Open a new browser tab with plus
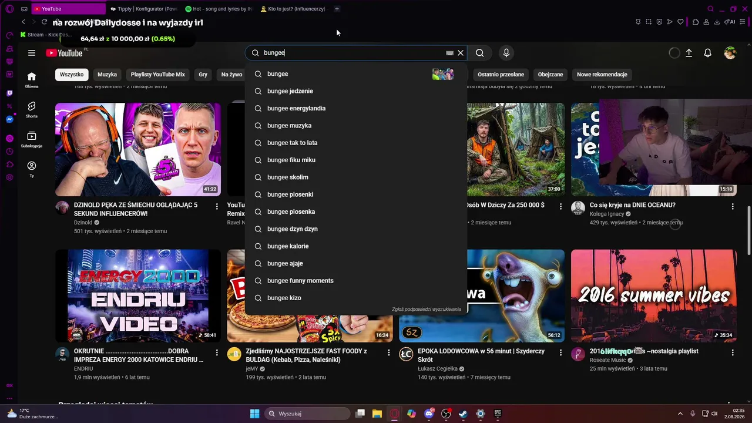Viewport: 752px width, 423px height. pos(337,9)
